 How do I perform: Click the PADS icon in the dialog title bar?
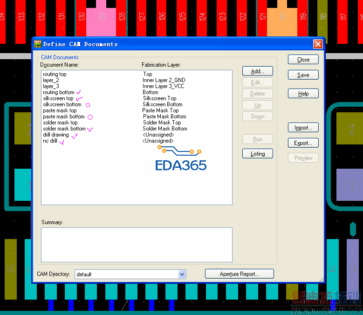click(37, 44)
